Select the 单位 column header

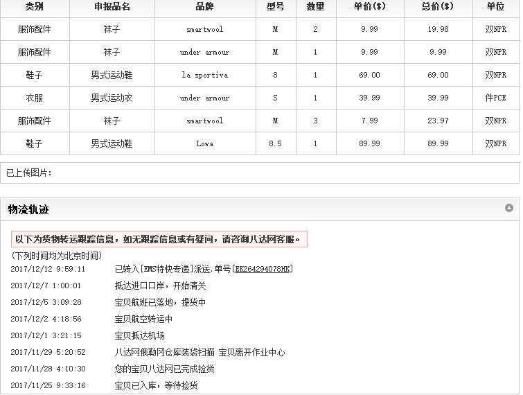(x=495, y=6)
